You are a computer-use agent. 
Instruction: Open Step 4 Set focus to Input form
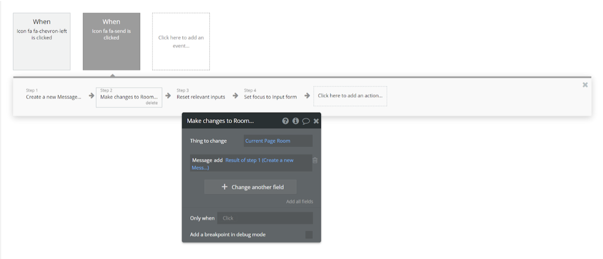[270, 97]
